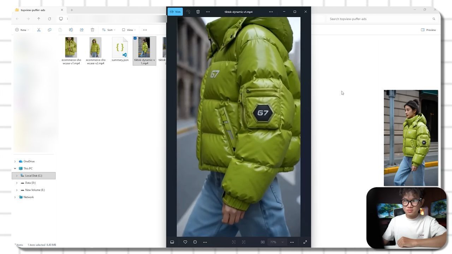Open the more options menu beside the viewer's trash icon
The width and height of the screenshot is (452, 254).
click(208, 12)
